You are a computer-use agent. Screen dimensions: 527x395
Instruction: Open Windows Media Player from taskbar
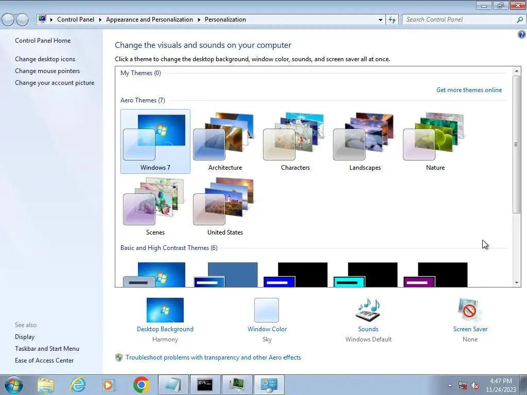point(109,385)
